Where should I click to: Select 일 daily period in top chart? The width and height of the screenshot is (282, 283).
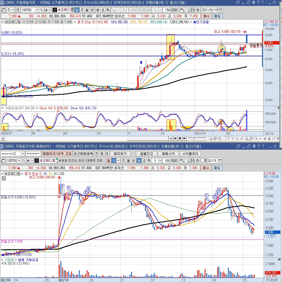click(x=77, y=10)
